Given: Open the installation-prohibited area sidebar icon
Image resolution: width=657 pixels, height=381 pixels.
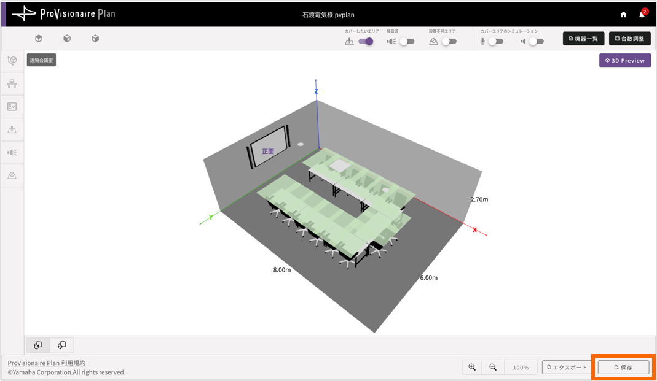Looking at the screenshot, I should tap(12, 175).
